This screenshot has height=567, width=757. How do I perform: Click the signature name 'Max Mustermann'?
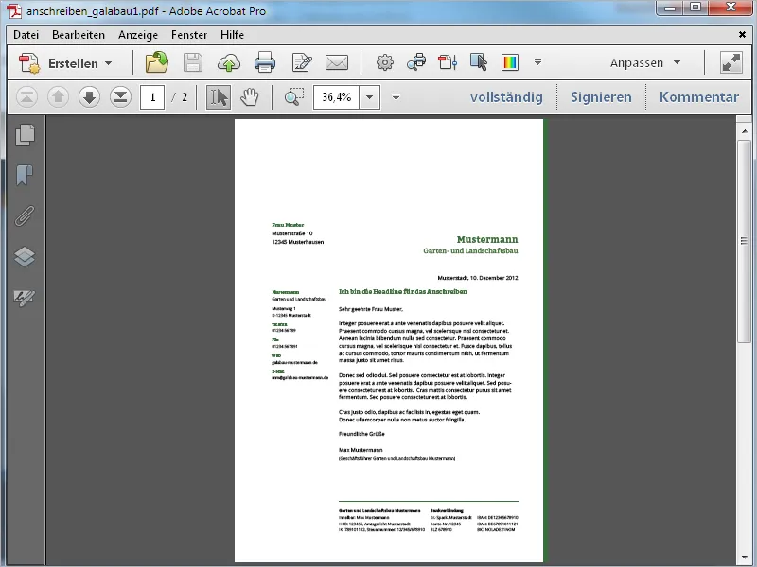[x=361, y=450]
